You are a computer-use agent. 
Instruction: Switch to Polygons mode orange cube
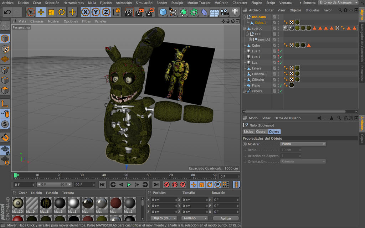(5, 90)
